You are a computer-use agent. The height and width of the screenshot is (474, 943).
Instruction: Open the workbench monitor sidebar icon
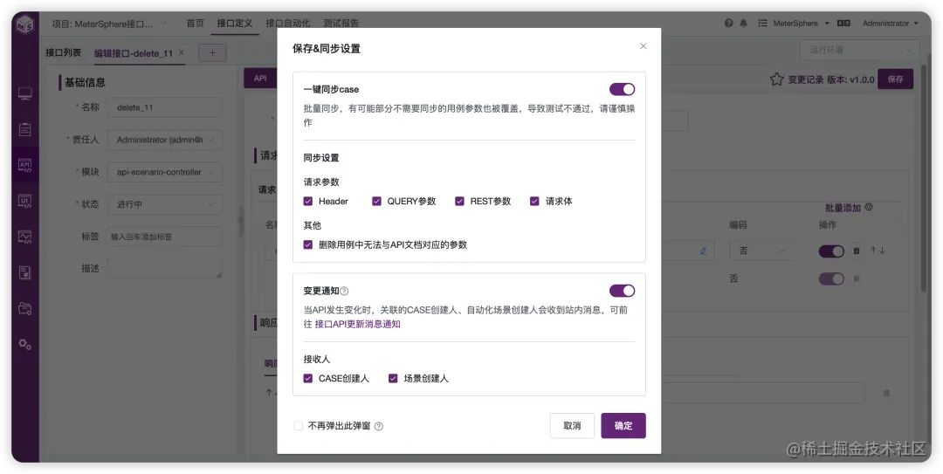pyautogui.click(x=24, y=93)
